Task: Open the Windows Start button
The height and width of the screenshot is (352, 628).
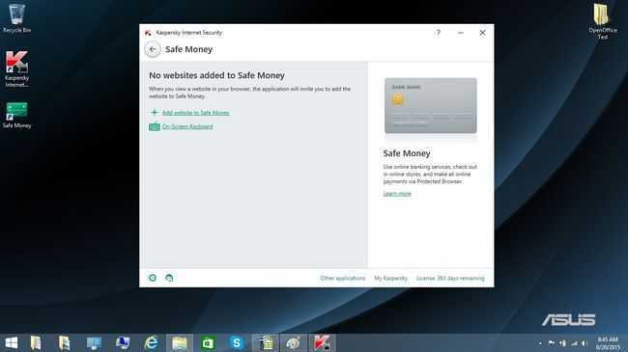Action: coord(12,342)
